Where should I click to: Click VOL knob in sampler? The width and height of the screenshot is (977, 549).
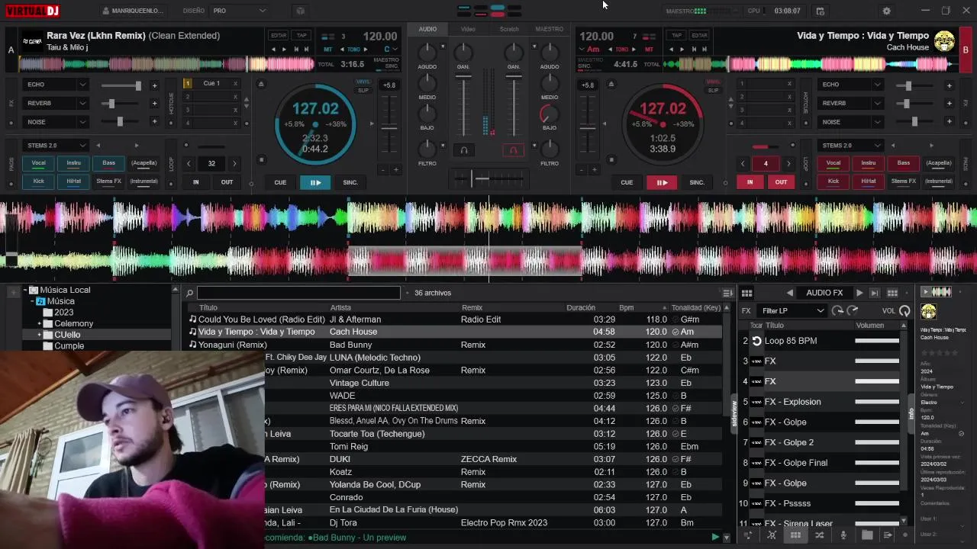coord(904,310)
